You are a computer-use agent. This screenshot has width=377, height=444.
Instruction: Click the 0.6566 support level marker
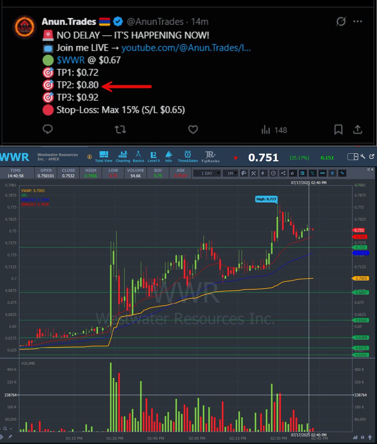(361, 320)
